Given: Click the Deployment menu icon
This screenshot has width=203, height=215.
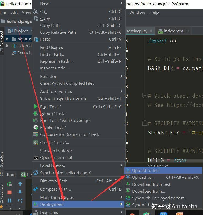Looking at the screenshot, I should (x=36, y=204).
